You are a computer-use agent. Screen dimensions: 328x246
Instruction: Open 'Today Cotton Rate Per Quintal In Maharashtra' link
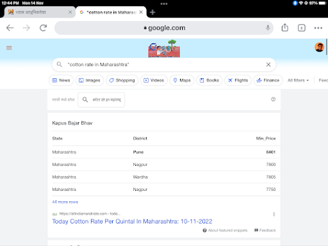[132, 222]
